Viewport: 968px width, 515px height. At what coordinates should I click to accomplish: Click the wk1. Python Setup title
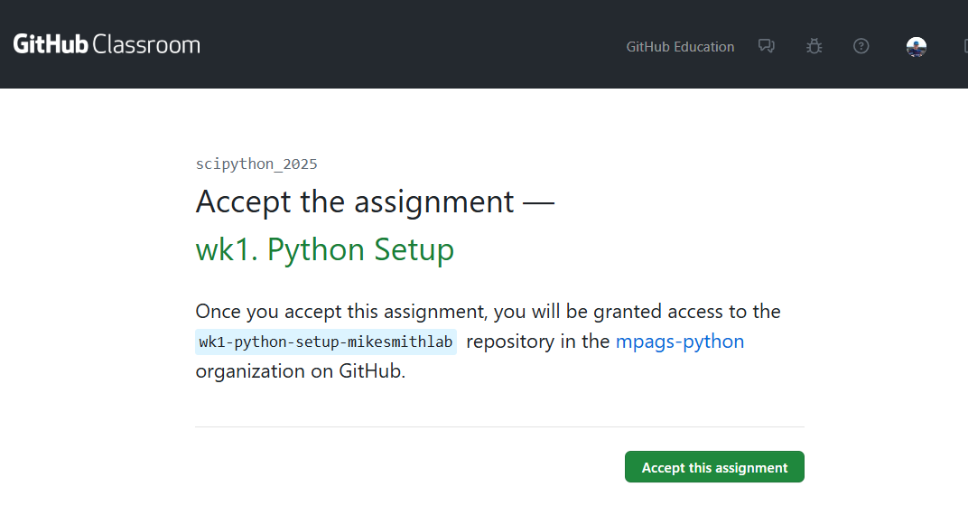tap(325, 250)
